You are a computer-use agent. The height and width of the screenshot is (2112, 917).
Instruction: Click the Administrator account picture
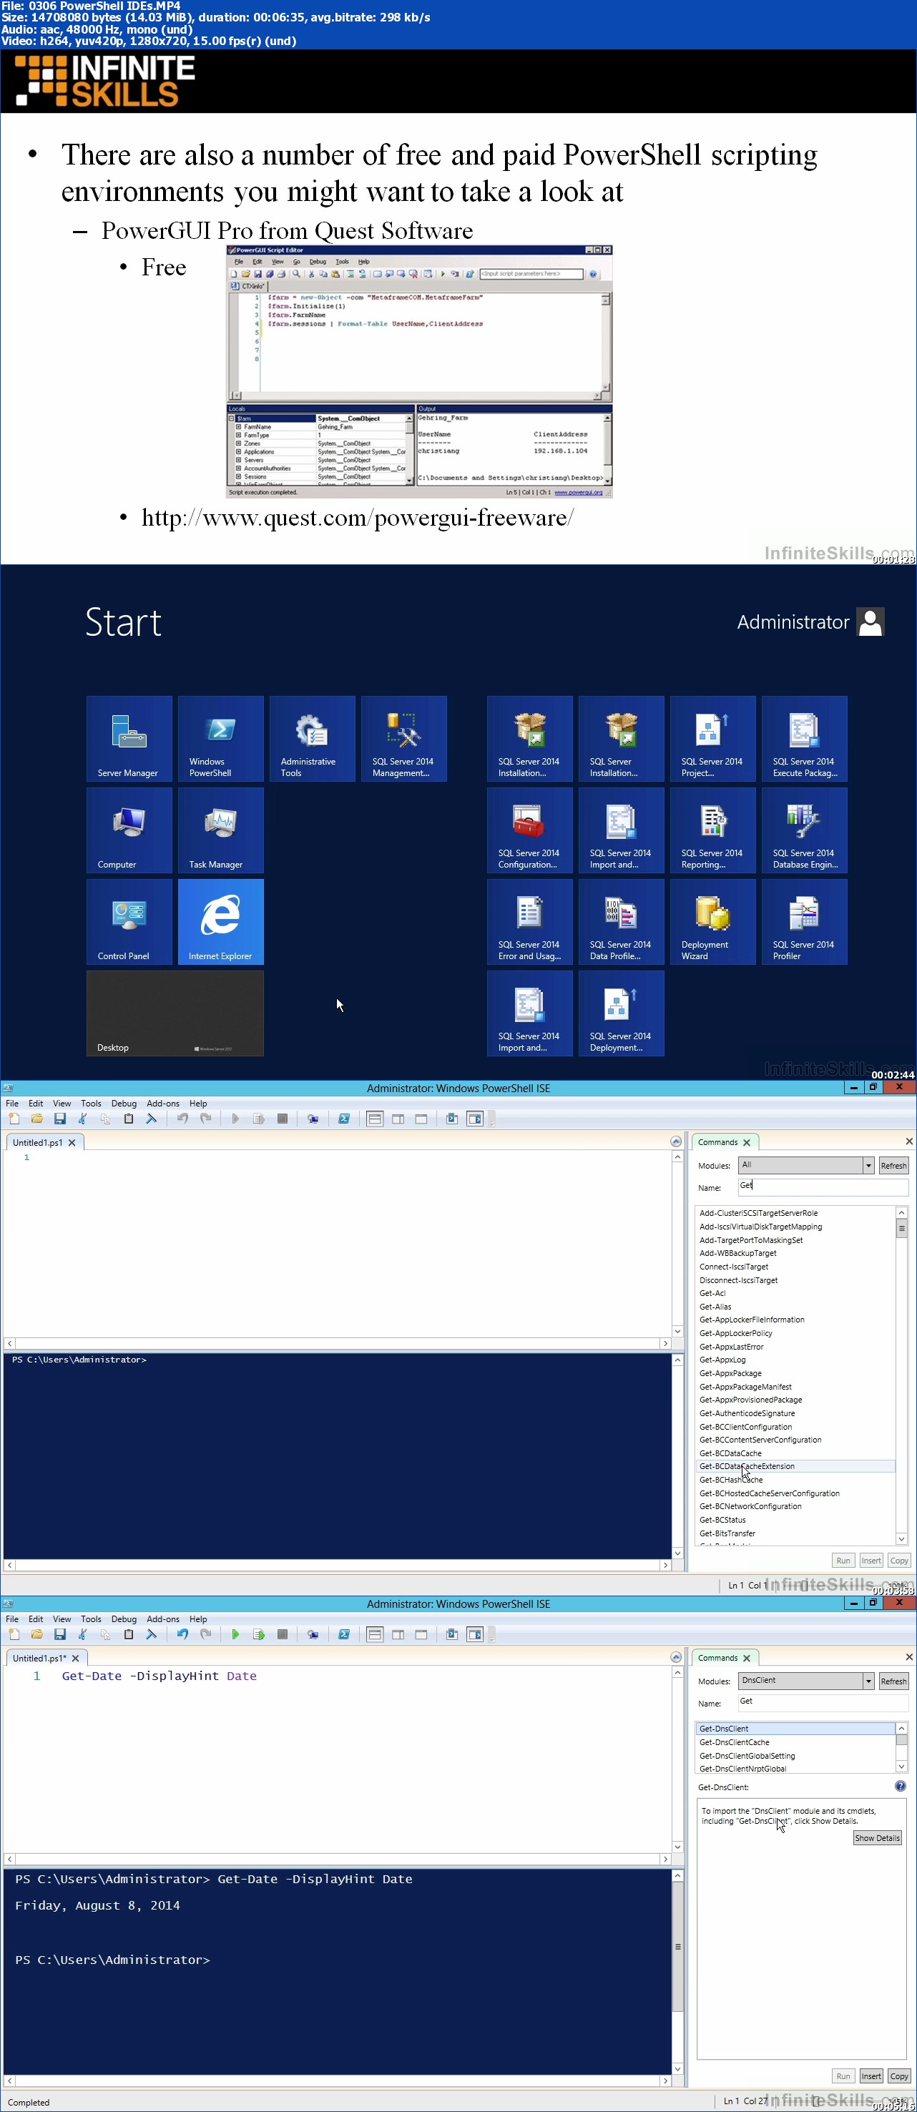871,622
